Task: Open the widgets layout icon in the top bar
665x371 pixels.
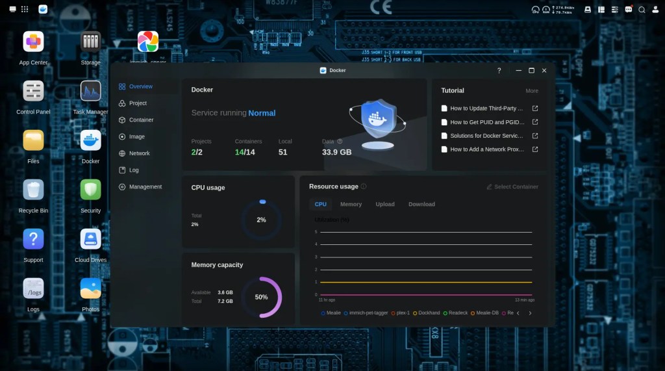Action: point(601,9)
